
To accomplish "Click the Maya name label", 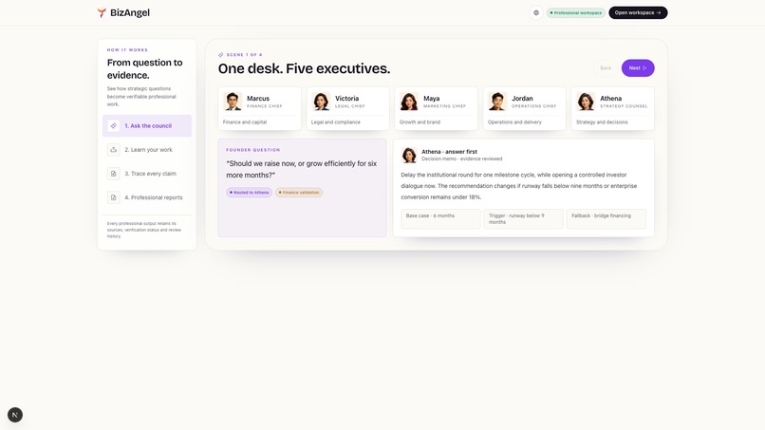I will click(x=431, y=98).
